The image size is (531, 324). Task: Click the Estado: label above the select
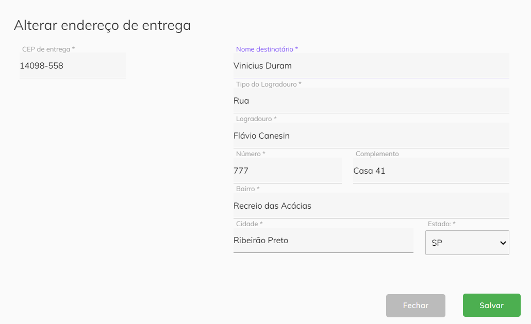pos(442,224)
